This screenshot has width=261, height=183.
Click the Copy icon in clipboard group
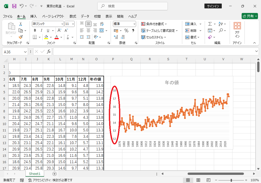[21, 30]
